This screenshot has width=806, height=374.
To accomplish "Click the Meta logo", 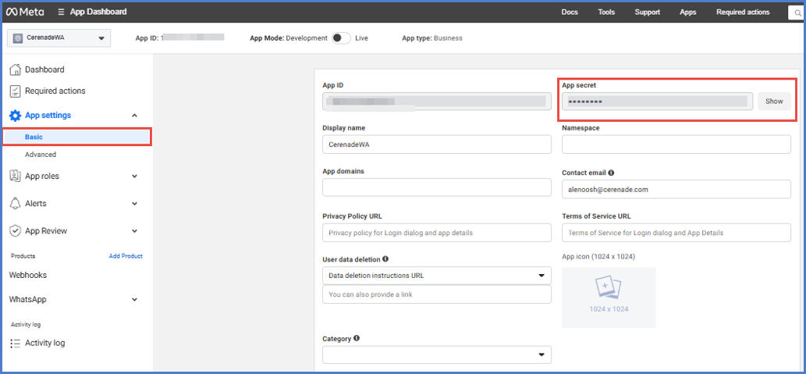I will click(26, 12).
